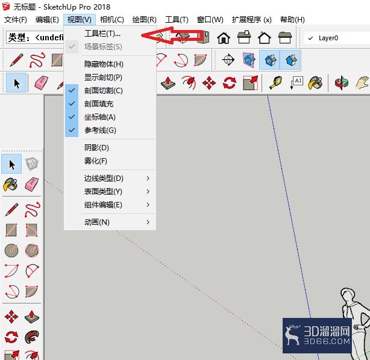Open the 编辑(E) menu
This screenshot has width=370, height=360.
[x=47, y=19]
